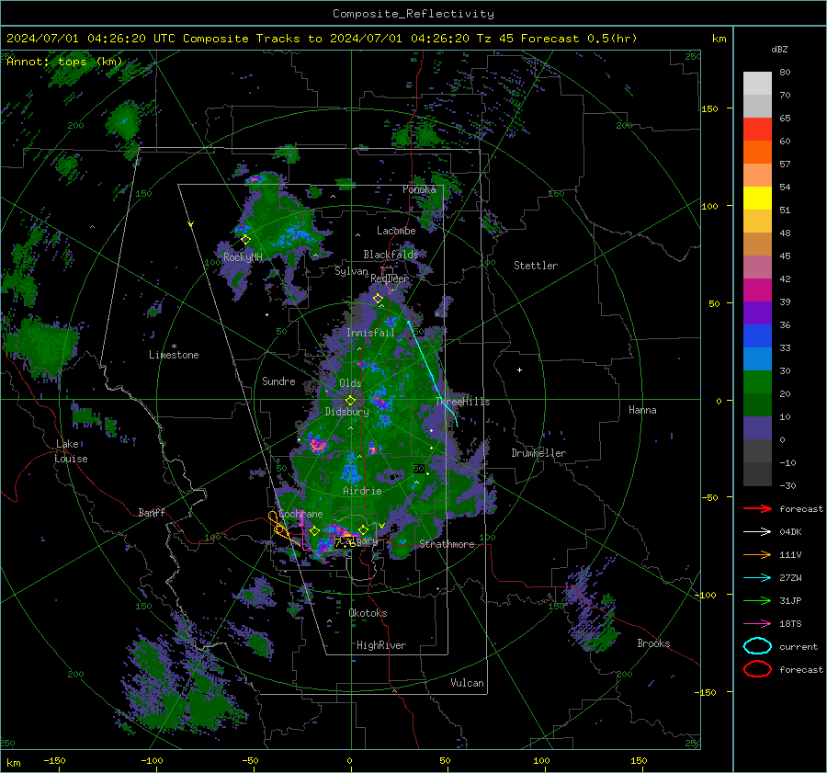Viewport: 827px width, 773px height.
Task: Pick the red swatch between 65 and 60
Action: [757, 130]
